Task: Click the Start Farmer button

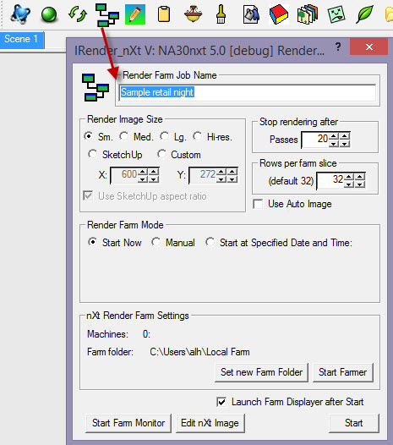Action: pos(343,372)
